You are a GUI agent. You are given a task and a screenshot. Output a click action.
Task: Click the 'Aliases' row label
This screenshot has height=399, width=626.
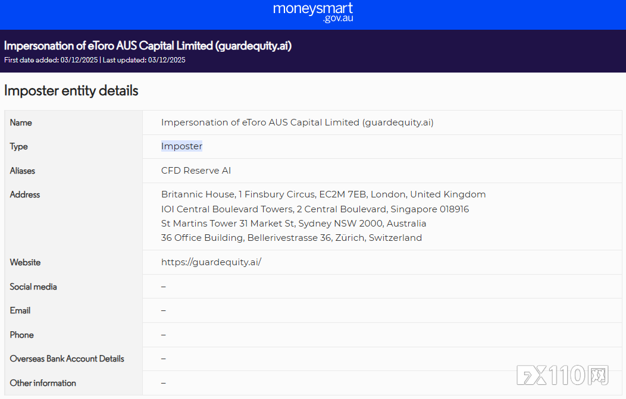tap(23, 171)
